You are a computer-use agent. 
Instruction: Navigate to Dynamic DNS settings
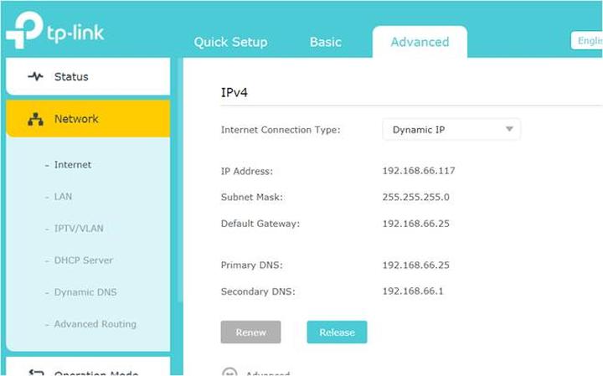(x=85, y=292)
